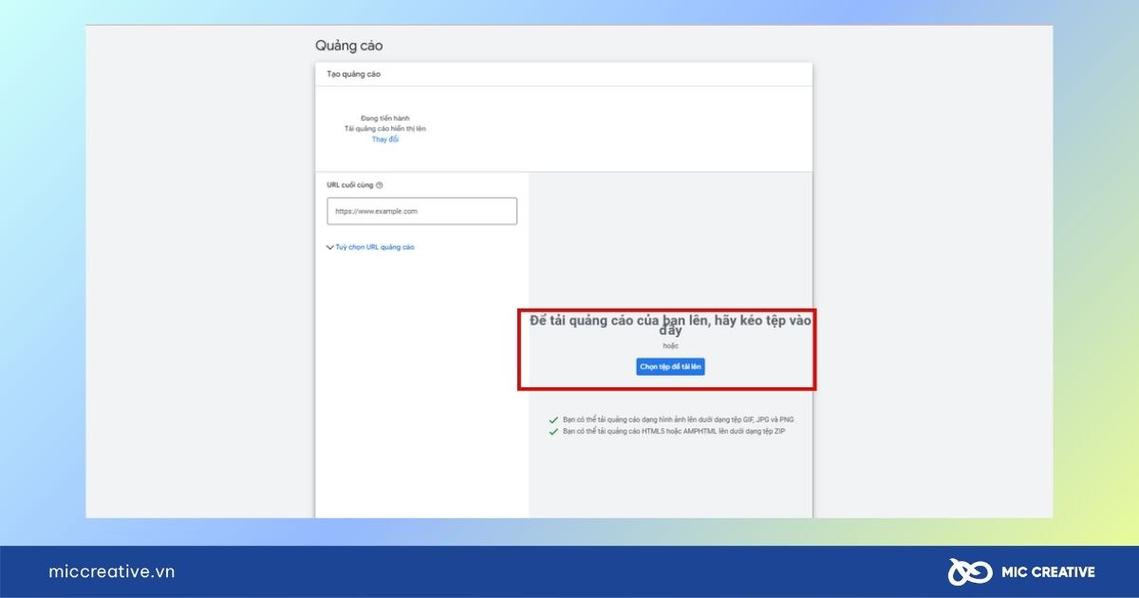This screenshot has width=1139, height=598.
Task: Click the green checkmark next to ZIP note
Action: coord(553,431)
